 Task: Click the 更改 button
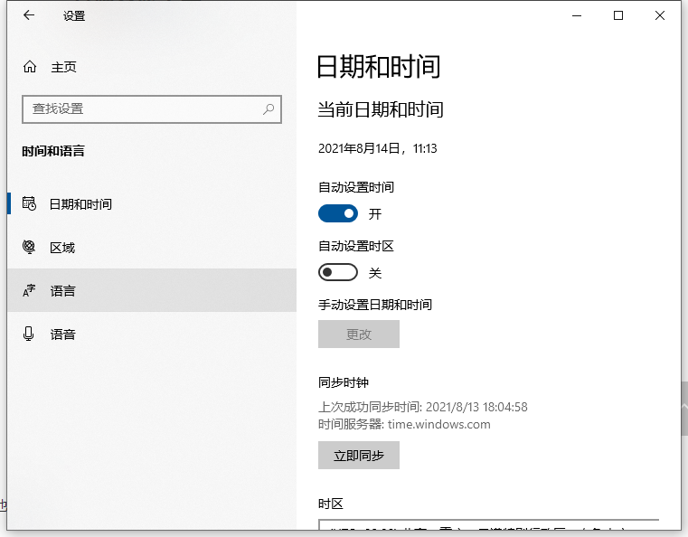[x=359, y=334]
